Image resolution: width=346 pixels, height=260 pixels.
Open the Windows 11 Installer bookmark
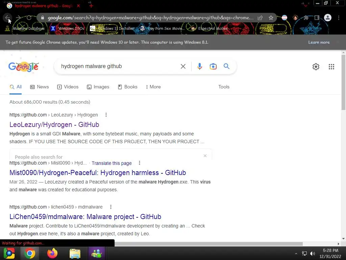click(112, 28)
